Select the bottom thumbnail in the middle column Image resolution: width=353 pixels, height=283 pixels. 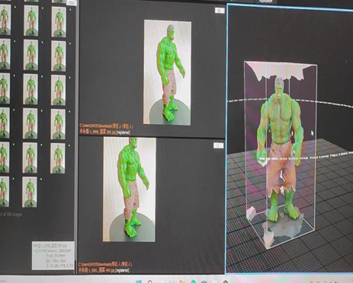pyautogui.click(x=30, y=192)
